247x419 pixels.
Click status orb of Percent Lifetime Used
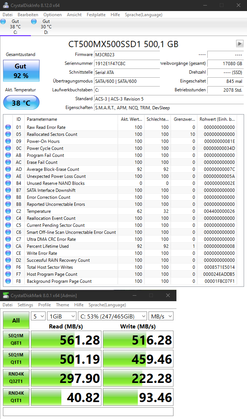[x=8, y=246]
